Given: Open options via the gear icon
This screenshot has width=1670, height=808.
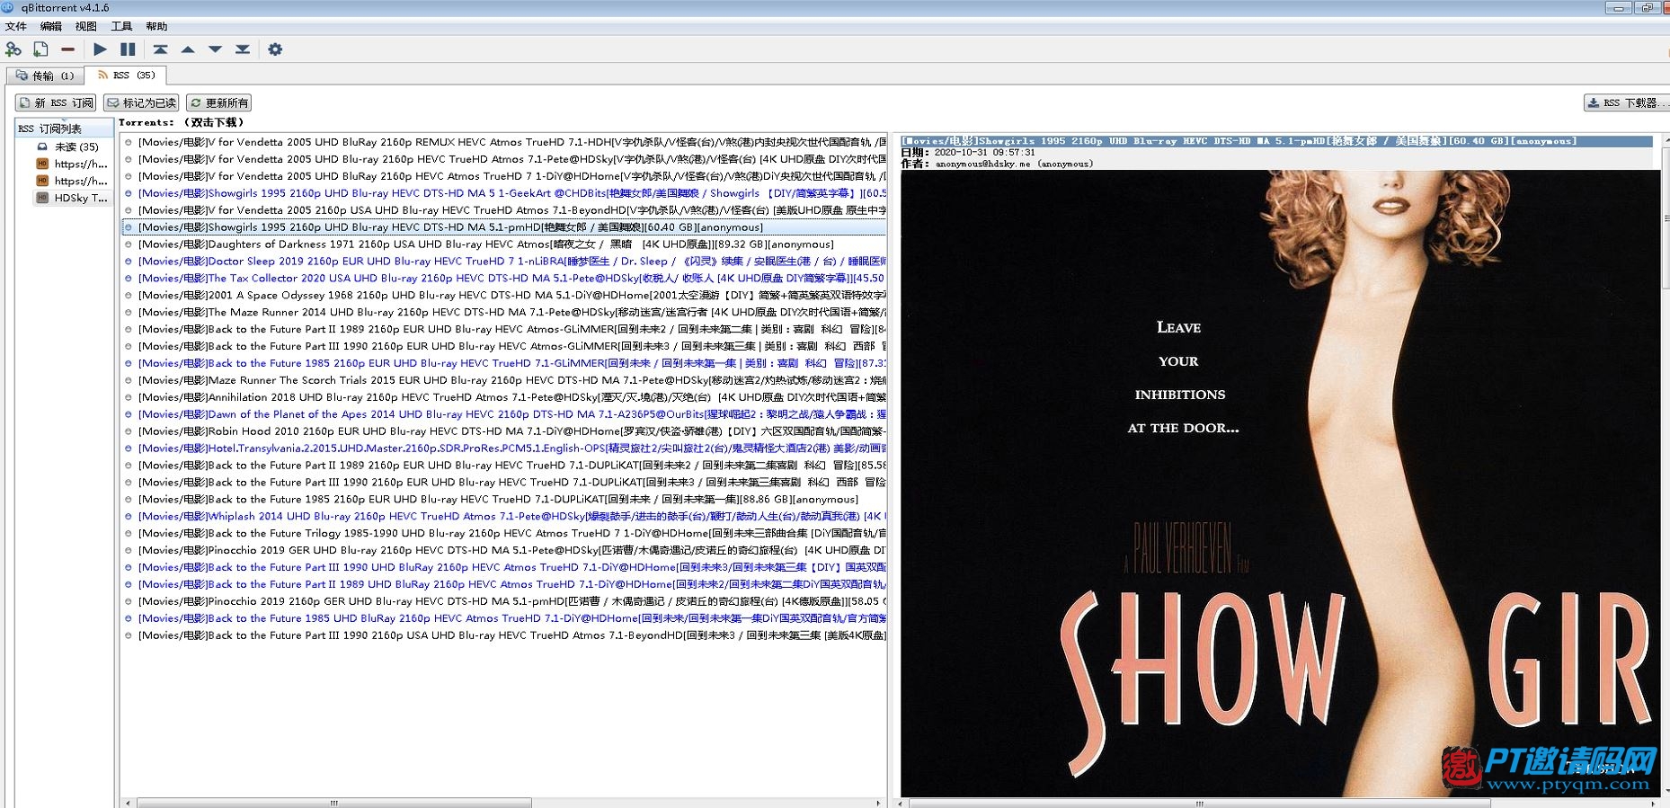Looking at the screenshot, I should tap(275, 49).
